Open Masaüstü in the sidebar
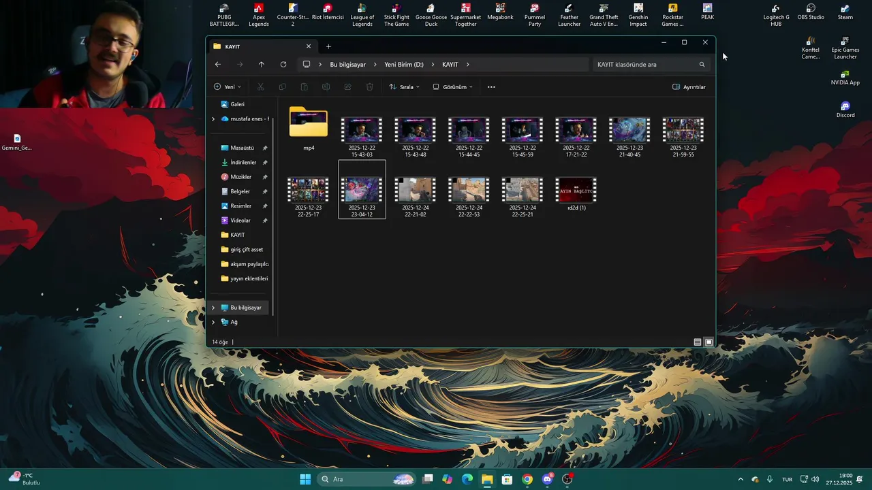The height and width of the screenshot is (490, 872). click(243, 148)
